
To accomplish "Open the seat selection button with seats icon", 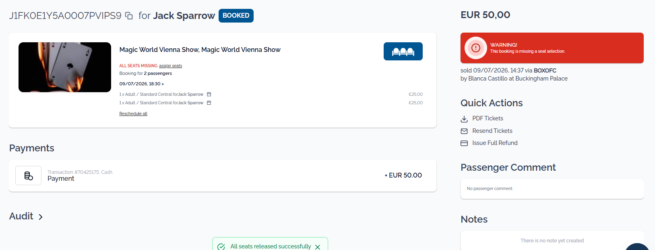I will click(x=403, y=52).
